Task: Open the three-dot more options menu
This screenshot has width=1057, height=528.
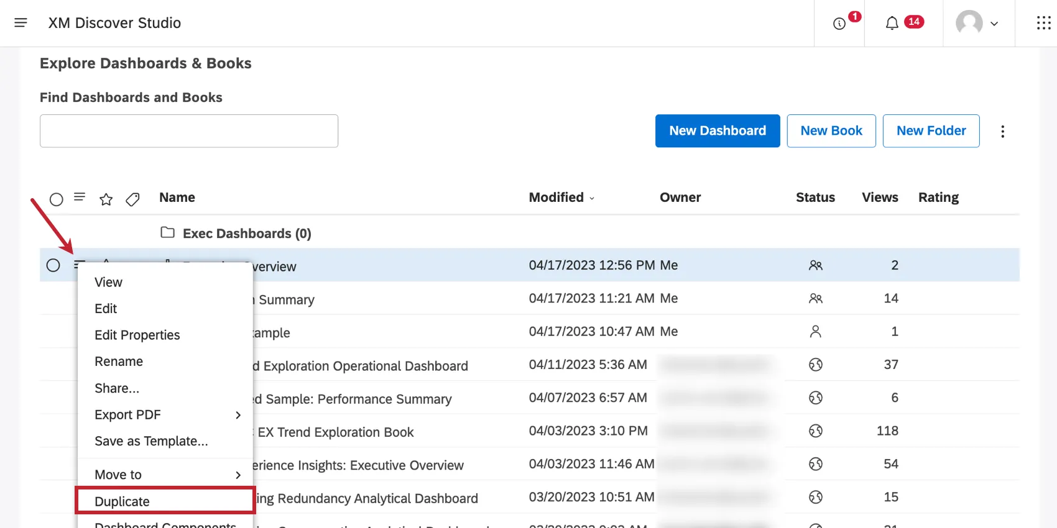Action: pos(1002,131)
